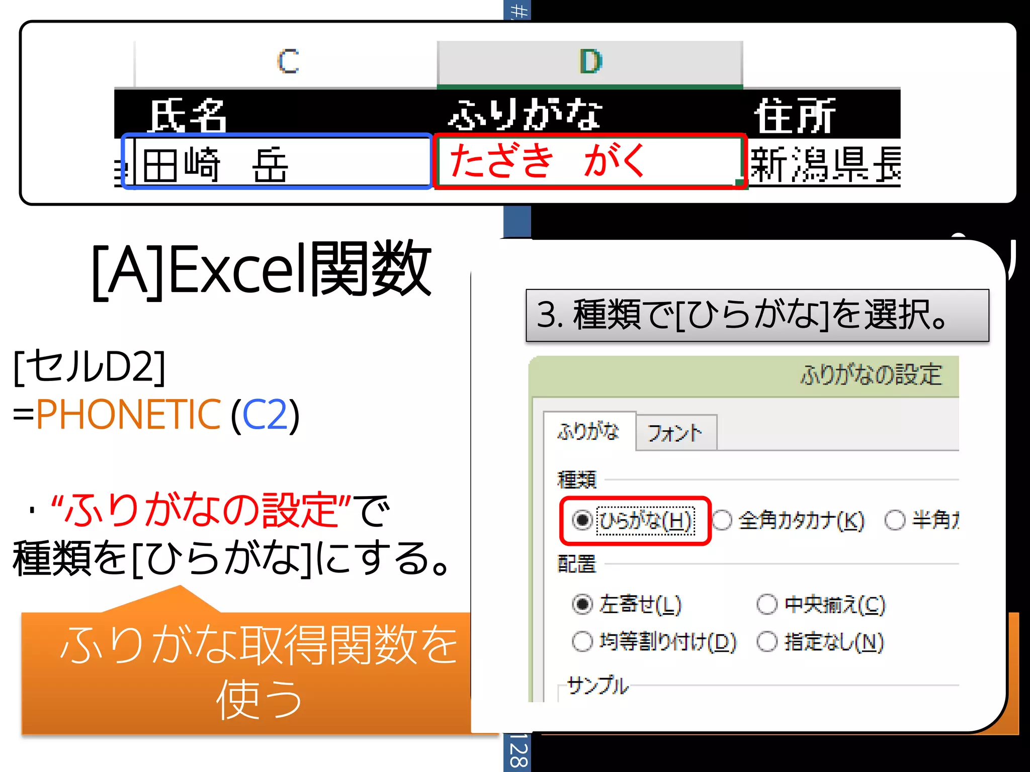
Task: Click the ふりがなの設定 dialog title bar
Action: point(744,375)
